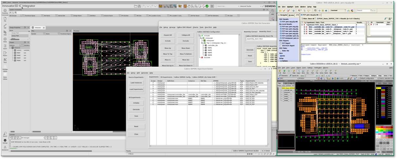The width and height of the screenshot is (397, 159).
Task: Toggle the Path checkbox in DESIGNrev
Action: 359,76
